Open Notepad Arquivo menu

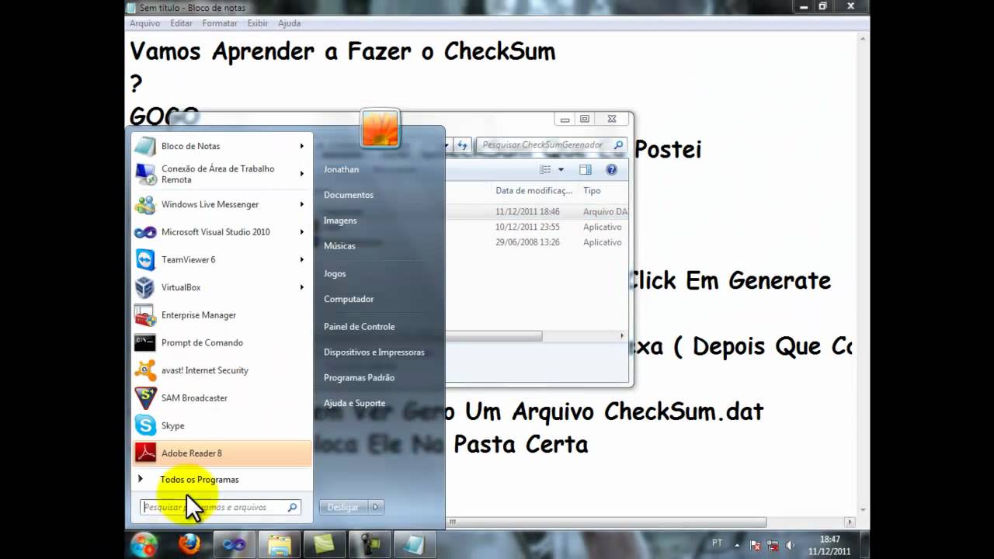click(145, 23)
